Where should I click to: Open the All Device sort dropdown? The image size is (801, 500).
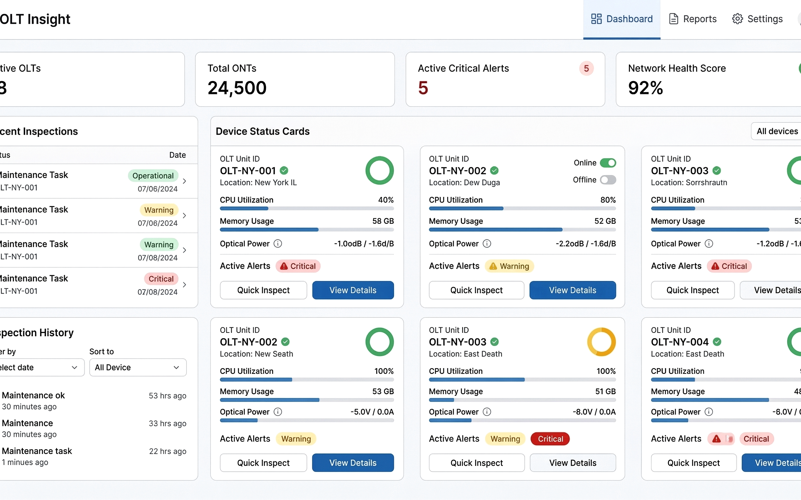click(x=138, y=367)
